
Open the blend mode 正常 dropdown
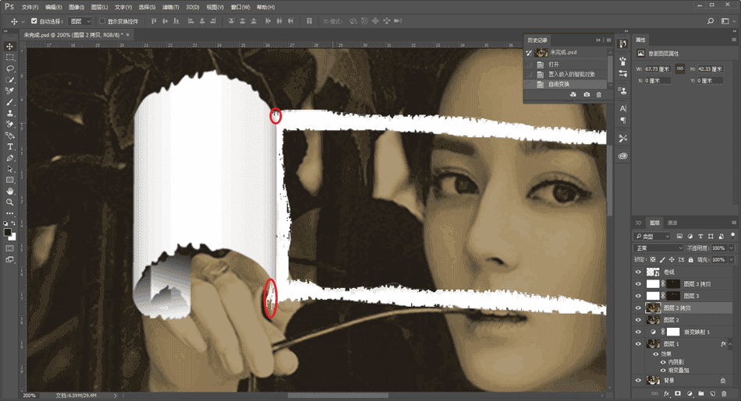(658, 248)
